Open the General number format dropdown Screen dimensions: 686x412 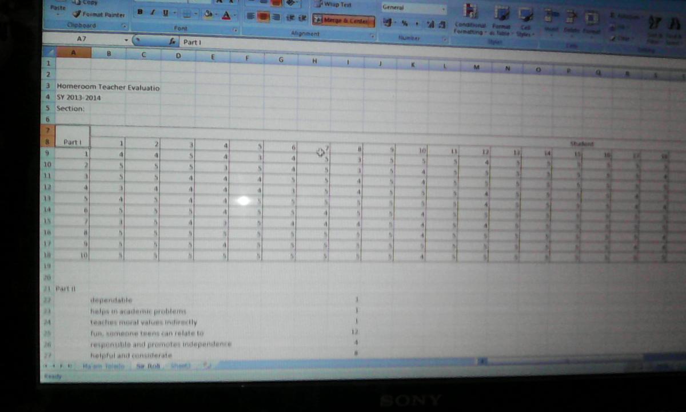(443, 8)
